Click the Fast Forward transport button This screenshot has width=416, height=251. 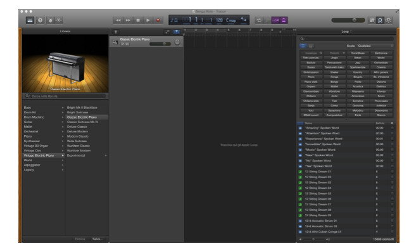[x=128, y=20]
